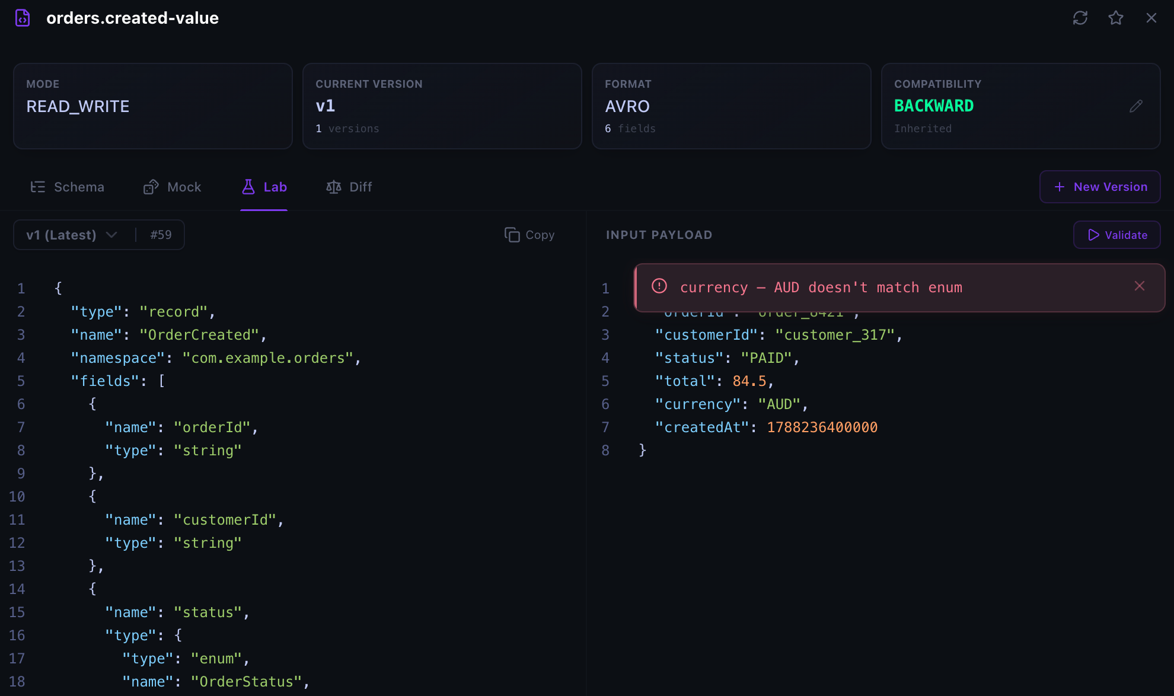Click the READ_WRITE mode value
The image size is (1174, 696).
pos(78,107)
